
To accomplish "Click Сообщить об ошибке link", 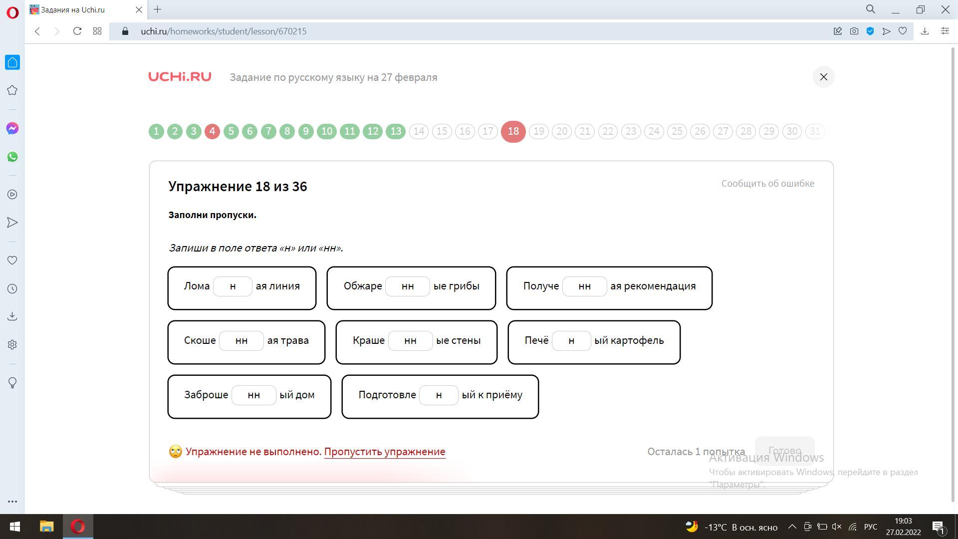I will (767, 183).
